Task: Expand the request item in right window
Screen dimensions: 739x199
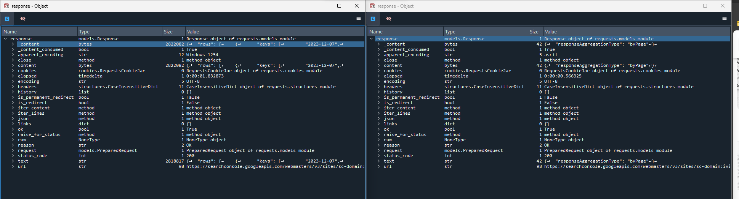Action: click(379, 150)
